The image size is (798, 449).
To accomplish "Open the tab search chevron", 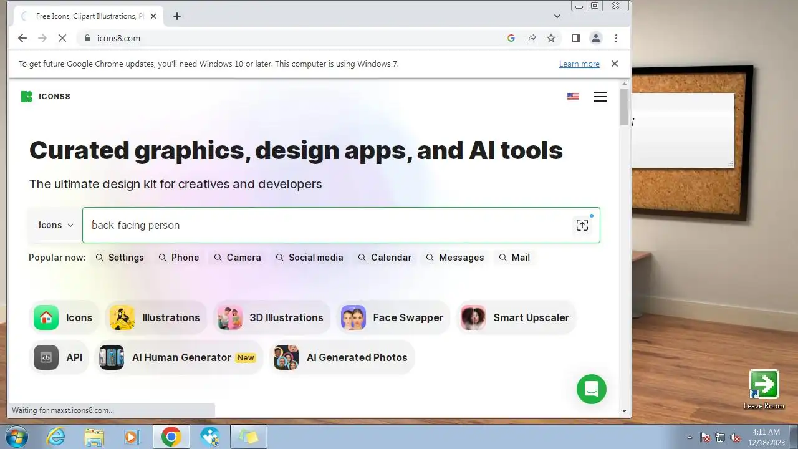I will point(557,16).
